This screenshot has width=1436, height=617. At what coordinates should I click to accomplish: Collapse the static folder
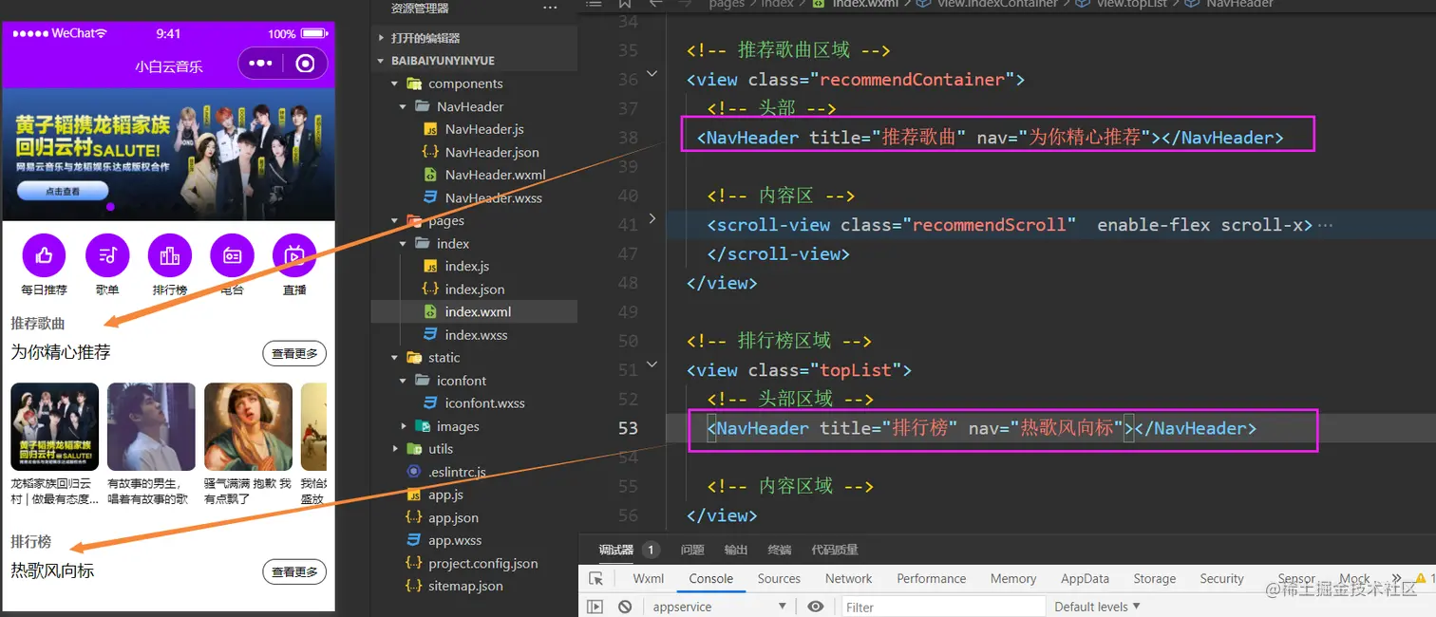474,357
